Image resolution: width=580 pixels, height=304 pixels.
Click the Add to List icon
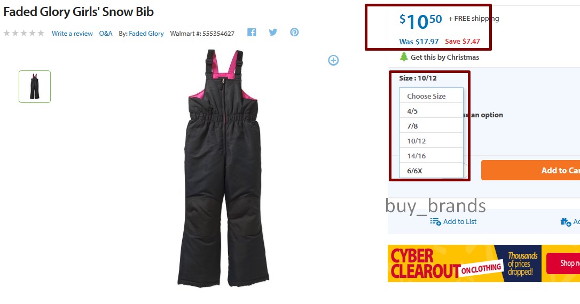435,222
